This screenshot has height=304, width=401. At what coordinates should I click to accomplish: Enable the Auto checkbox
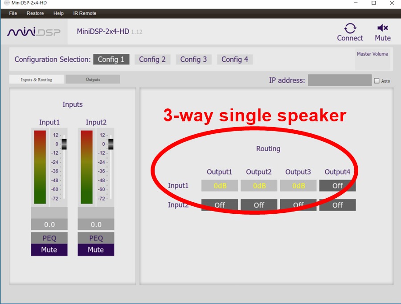pos(376,80)
